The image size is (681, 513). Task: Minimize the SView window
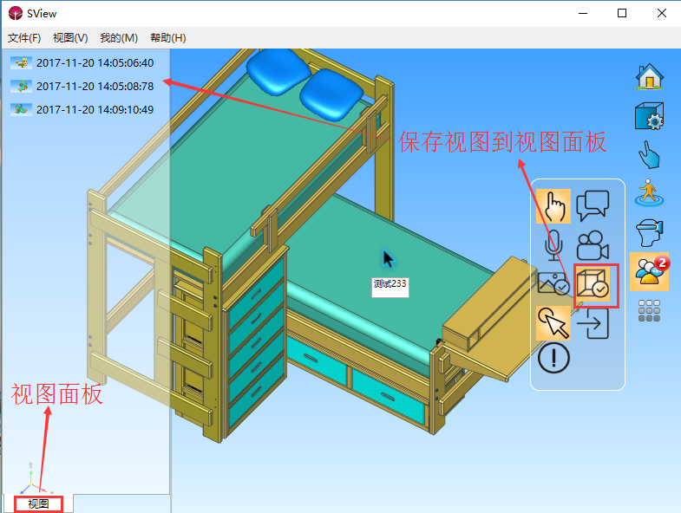pyautogui.click(x=583, y=14)
